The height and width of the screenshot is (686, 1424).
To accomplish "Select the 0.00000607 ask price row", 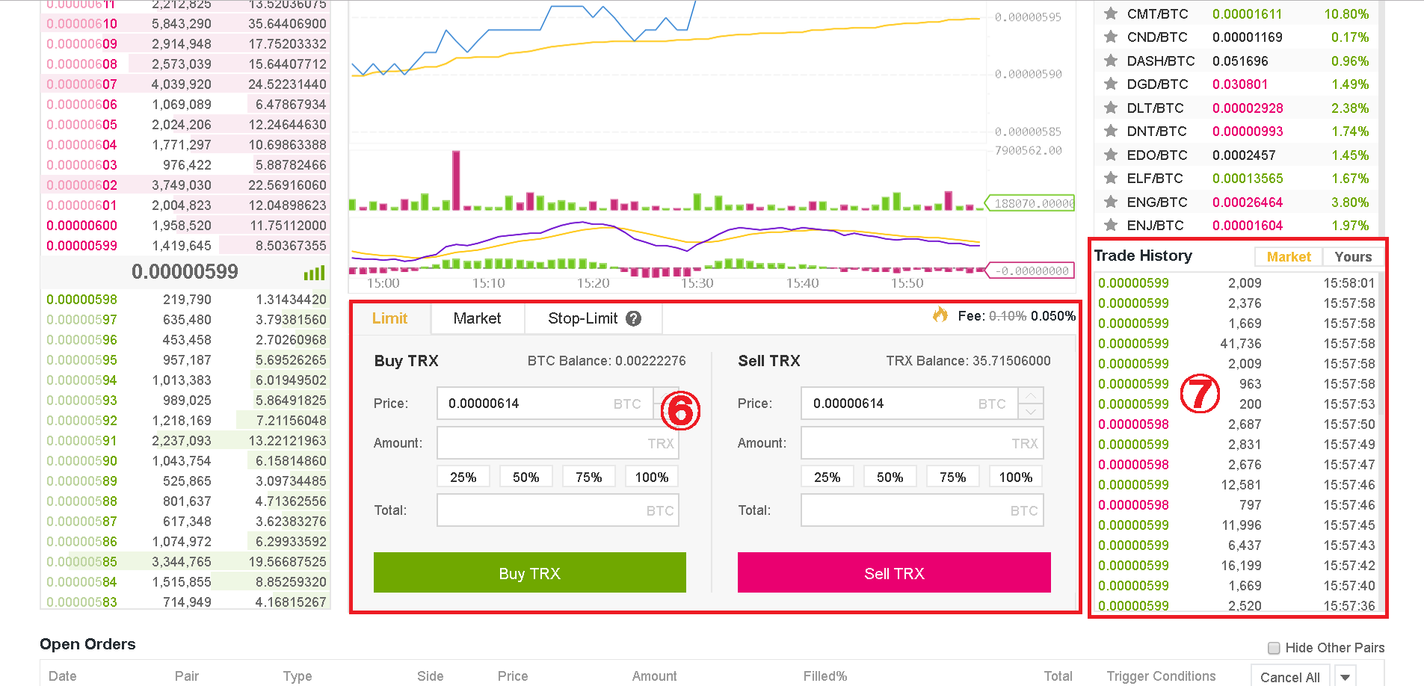I will click(185, 84).
